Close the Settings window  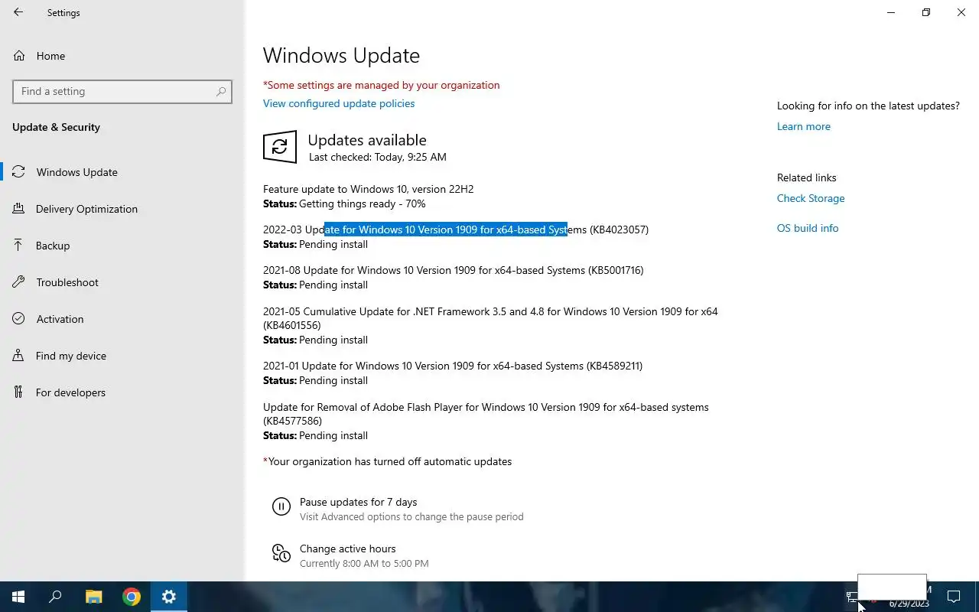pos(961,12)
